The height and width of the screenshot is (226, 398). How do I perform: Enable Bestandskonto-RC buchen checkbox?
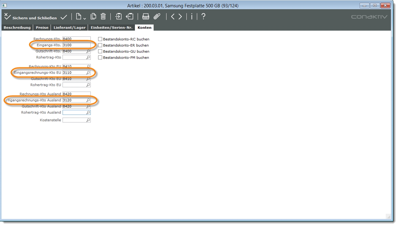pos(100,39)
